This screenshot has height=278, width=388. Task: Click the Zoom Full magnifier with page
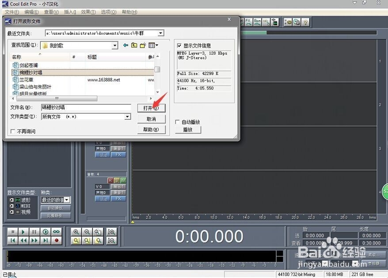98,232
